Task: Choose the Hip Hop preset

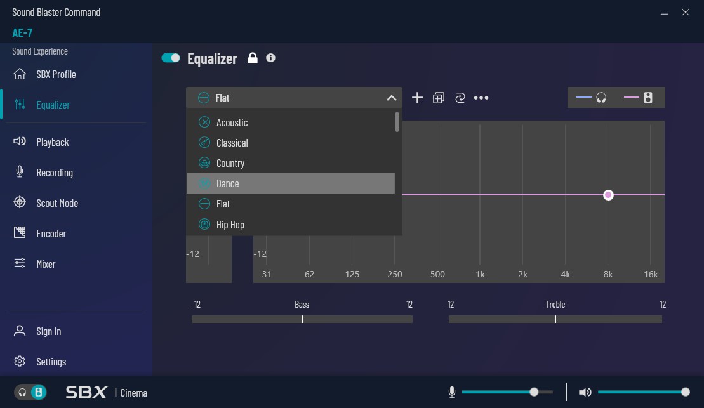Action: point(291,225)
